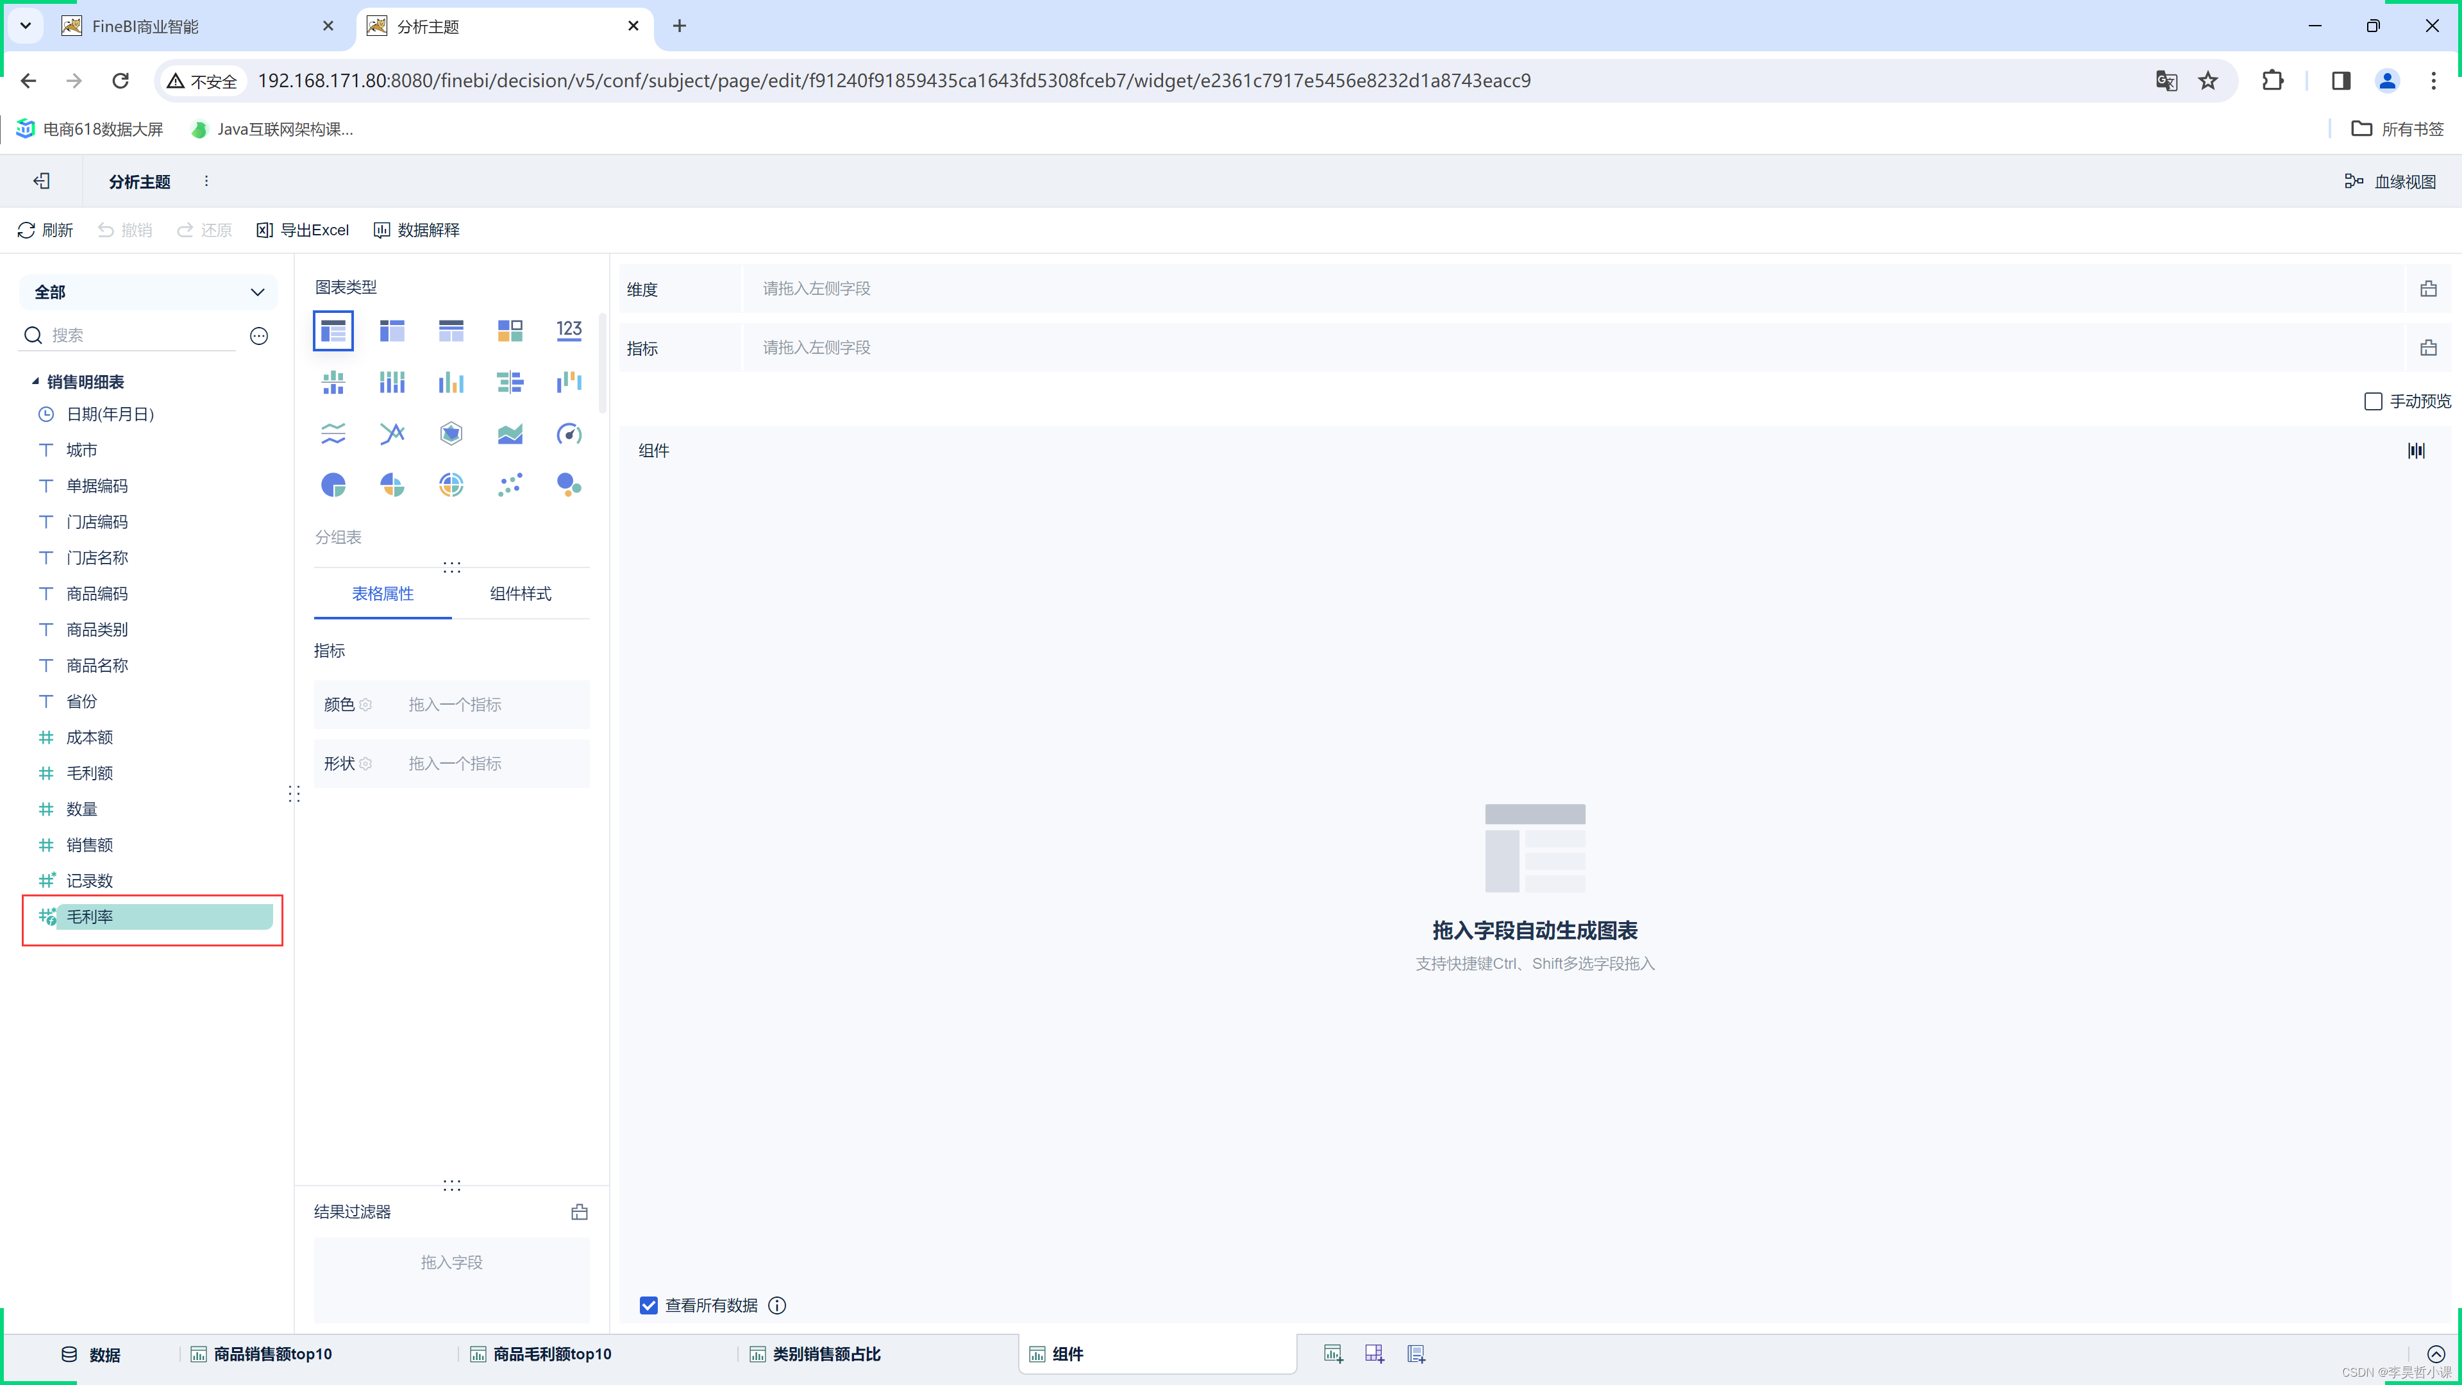Select the gauge dashboard chart icon

click(569, 434)
